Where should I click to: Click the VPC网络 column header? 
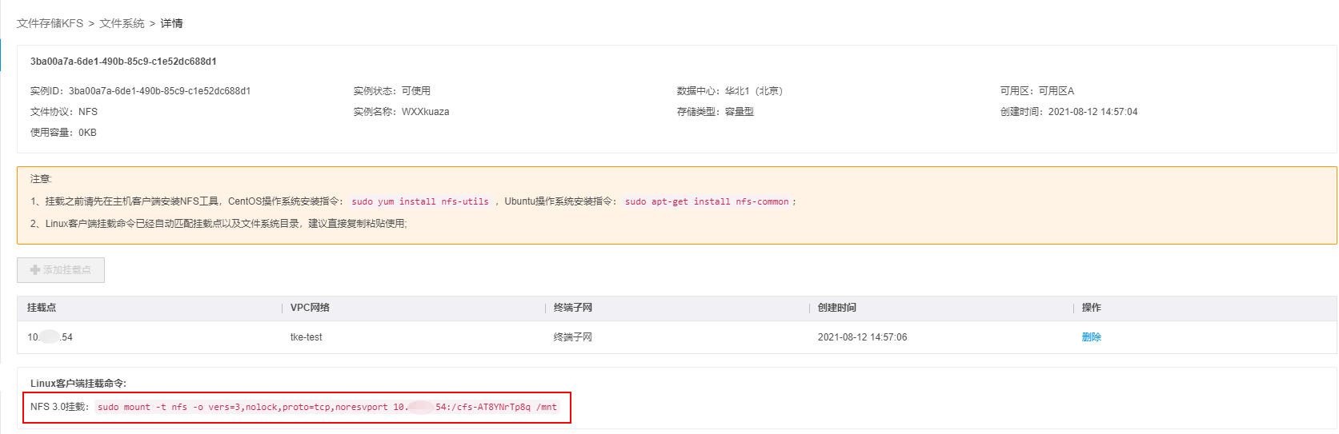click(x=310, y=308)
